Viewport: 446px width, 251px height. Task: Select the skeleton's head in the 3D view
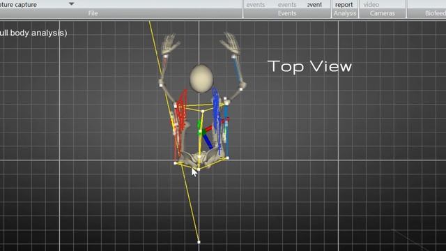[x=201, y=79]
